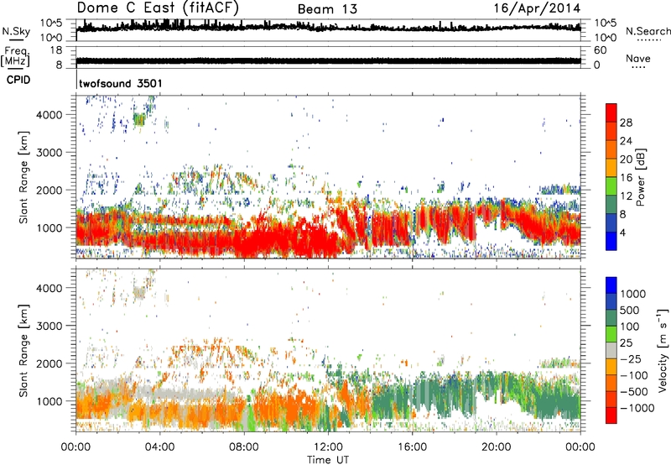Click the "12" label on Power colorbar
The width and height of the screenshot is (671, 465).
pos(626,196)
